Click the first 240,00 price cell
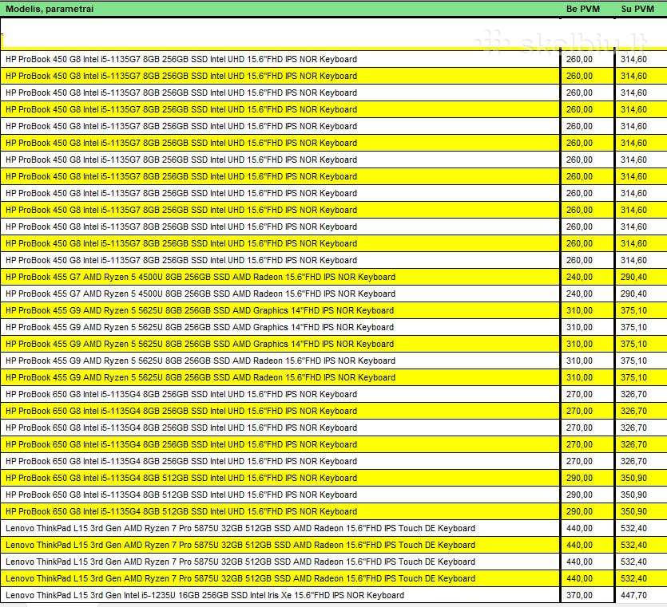This screenshot has width=667, height=607. point(579,277)
